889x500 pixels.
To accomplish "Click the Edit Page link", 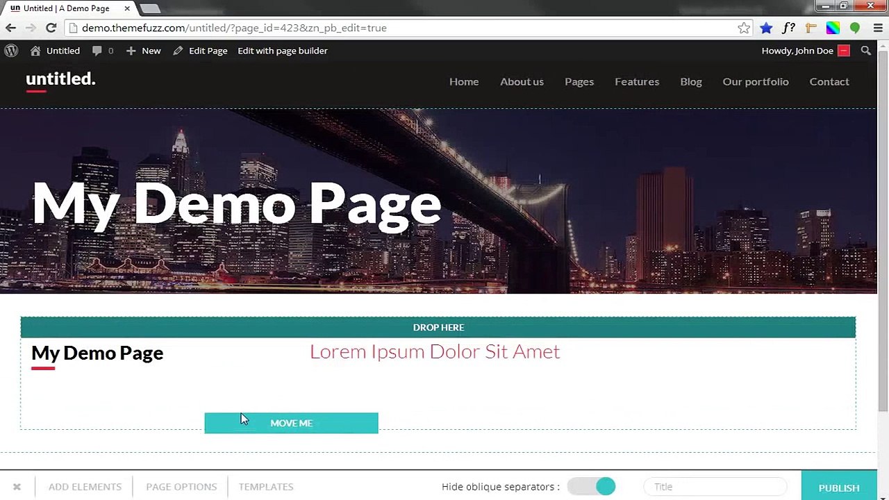I will pyautogui.click(x=201, y=51).
